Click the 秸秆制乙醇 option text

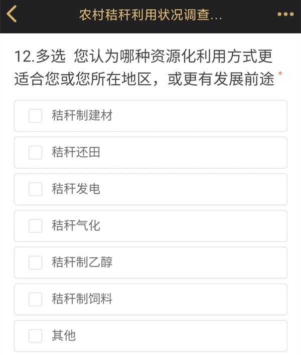82,262
